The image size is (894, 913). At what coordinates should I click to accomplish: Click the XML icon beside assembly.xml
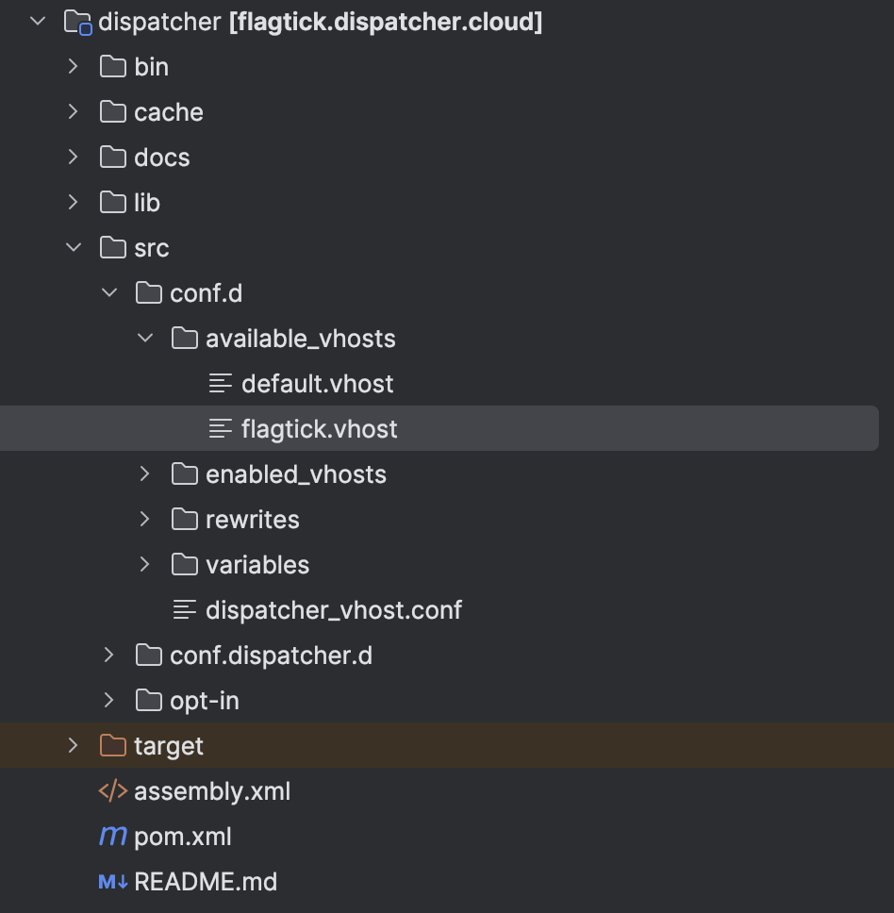(x=113, y=791)
